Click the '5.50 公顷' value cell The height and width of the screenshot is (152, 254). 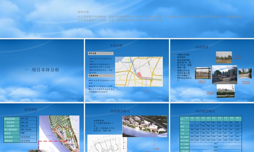tap(28, 122)
